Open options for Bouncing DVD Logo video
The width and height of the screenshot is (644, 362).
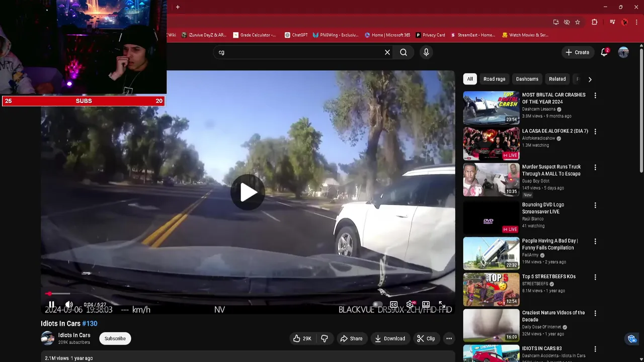coord(595,205)
